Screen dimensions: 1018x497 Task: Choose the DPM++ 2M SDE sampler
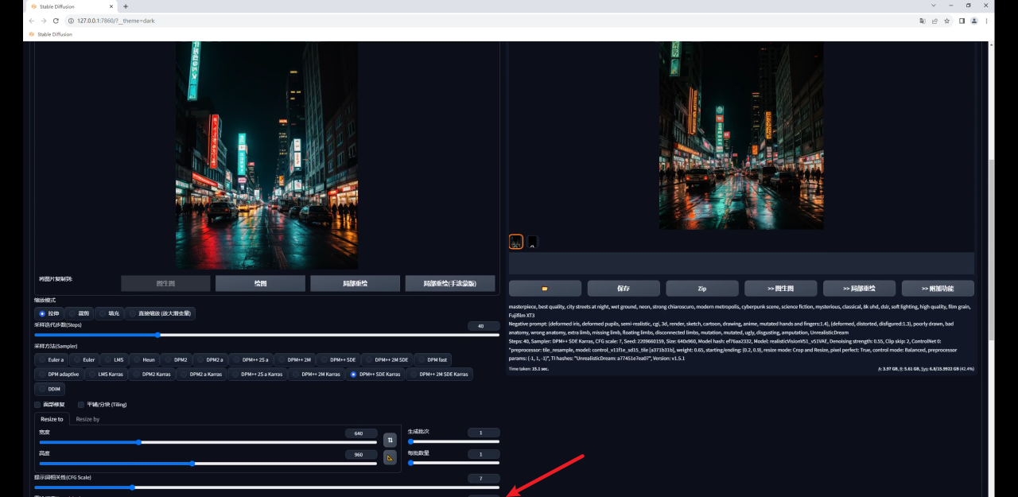387,359
